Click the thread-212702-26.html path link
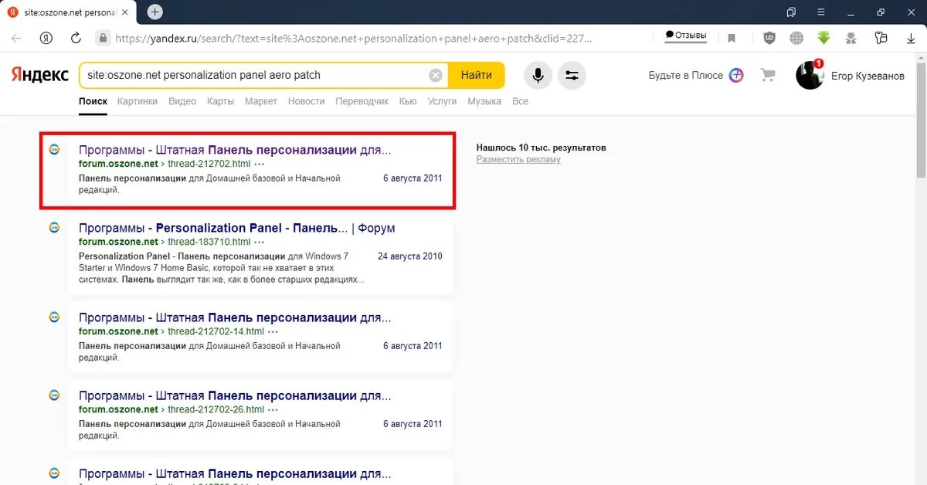The width and height of the screenshot is (927, 485). tap(216, 409)
